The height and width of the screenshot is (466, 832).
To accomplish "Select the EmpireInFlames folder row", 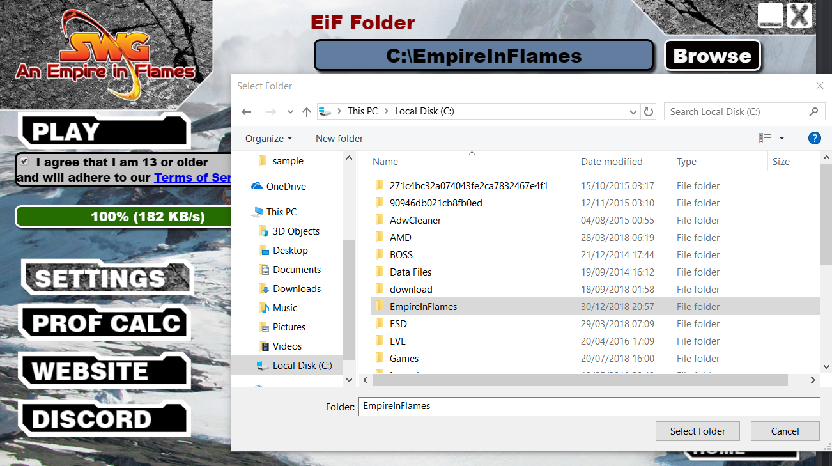I will click(x=594, y=307).
